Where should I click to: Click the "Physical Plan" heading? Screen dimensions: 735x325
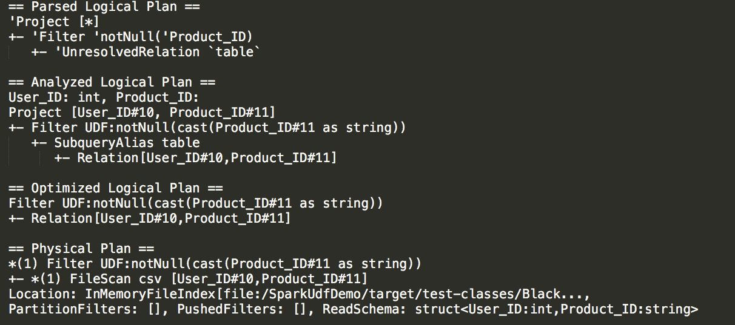[x=81, y=249]
